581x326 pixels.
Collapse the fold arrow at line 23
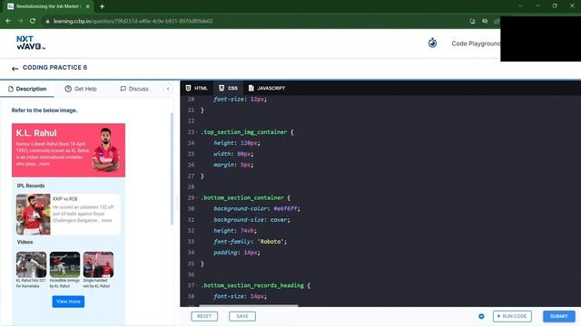tap(198, 132)
